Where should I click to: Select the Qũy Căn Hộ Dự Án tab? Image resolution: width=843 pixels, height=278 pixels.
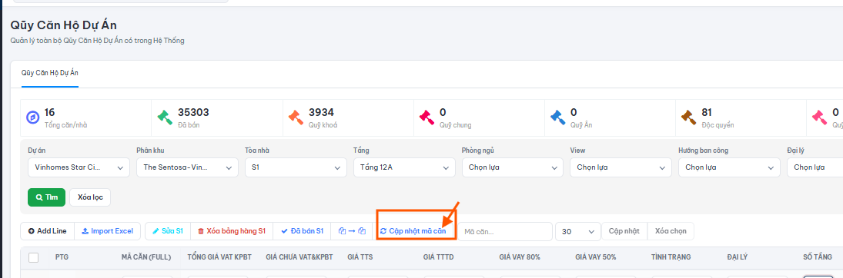coord(50,73)
